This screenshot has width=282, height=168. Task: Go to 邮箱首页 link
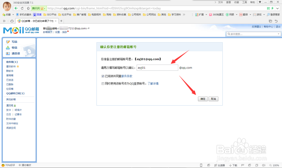coord(48,32)
